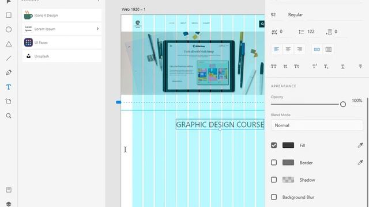The height and width of the screenshot is (207, 369).
Task: Click the GRAPHIC DESIGN COURSE text
Action: (220, 125)
